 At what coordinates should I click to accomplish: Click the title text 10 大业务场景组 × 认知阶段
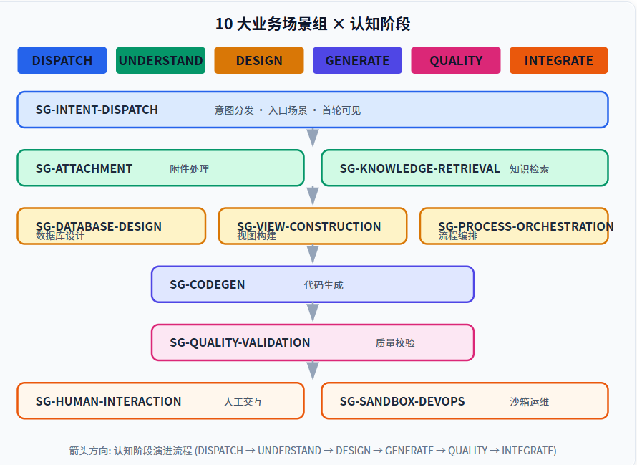coord(312,24)
